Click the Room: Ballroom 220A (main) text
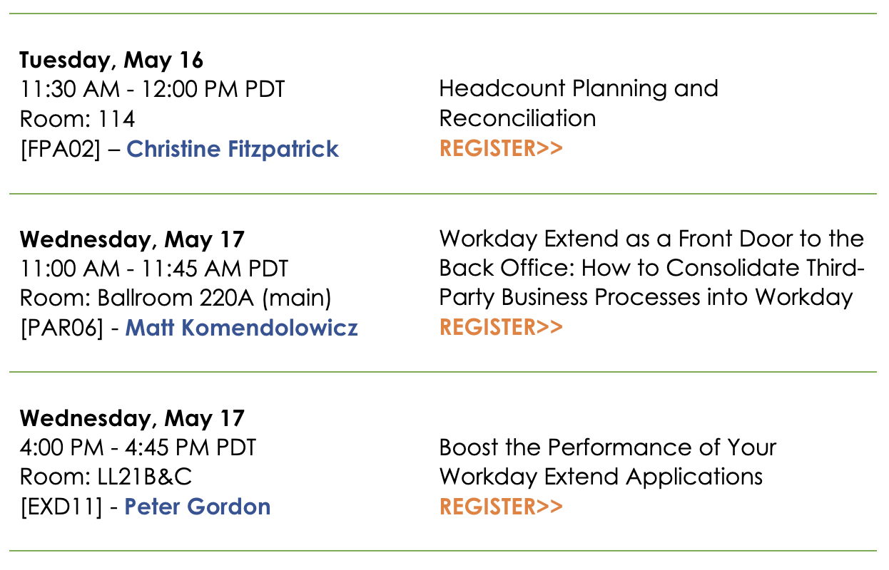889x570 pixels. [x=176, y=299]
